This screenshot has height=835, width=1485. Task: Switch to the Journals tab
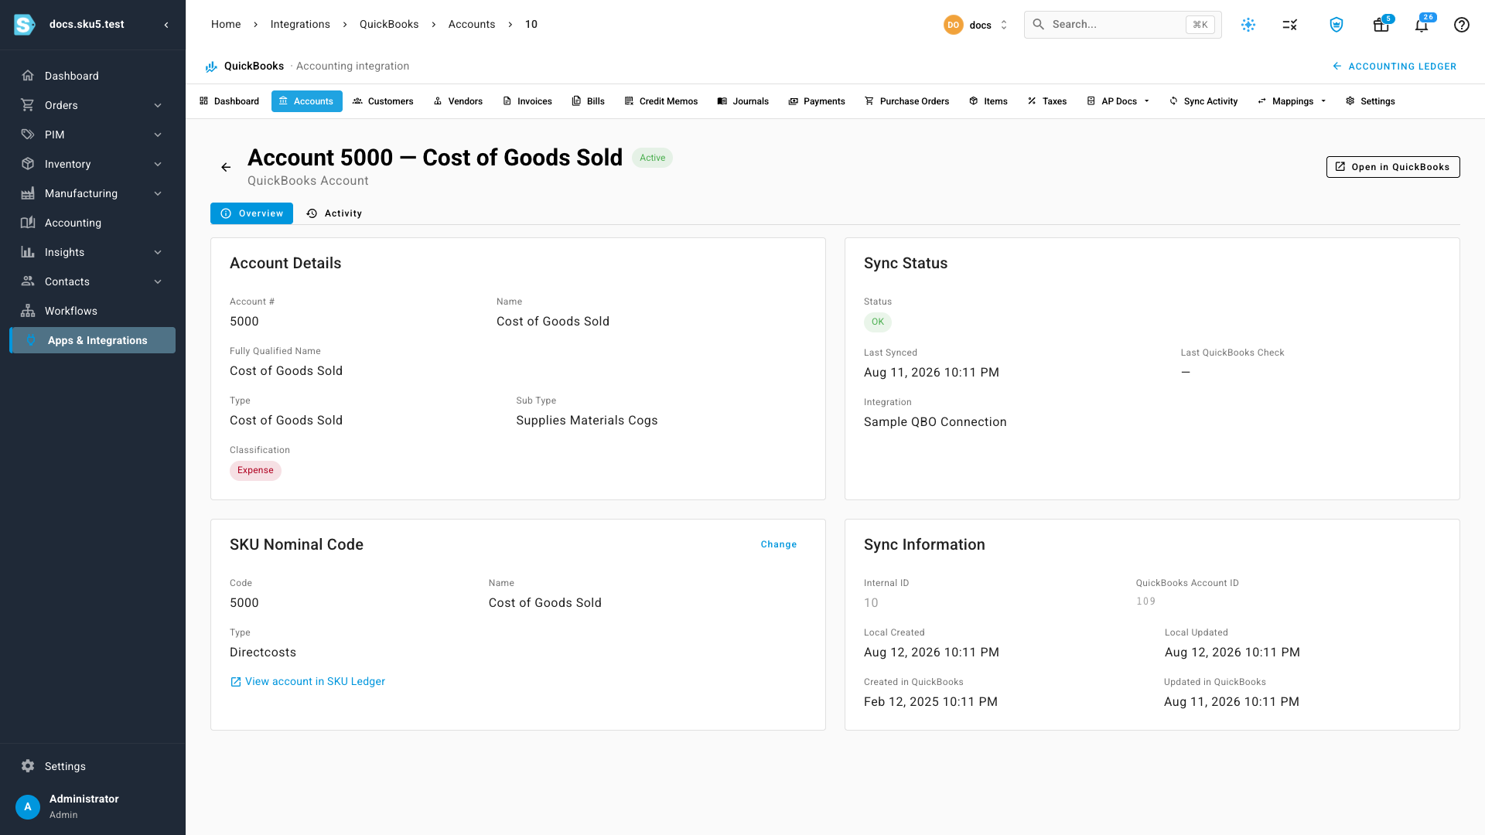coord(743,101)
